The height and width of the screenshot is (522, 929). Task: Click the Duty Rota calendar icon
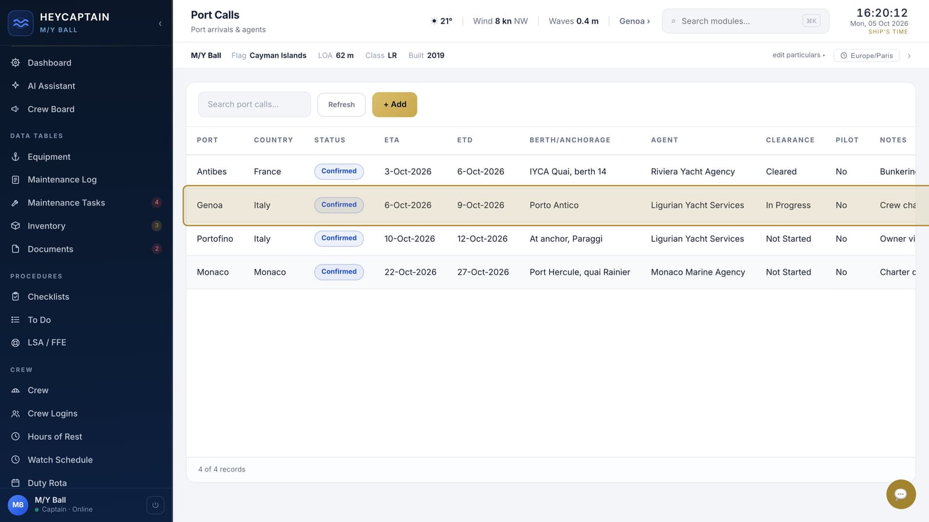[x=16, y=483]
